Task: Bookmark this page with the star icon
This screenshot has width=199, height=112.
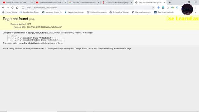Action: point(153,7)
